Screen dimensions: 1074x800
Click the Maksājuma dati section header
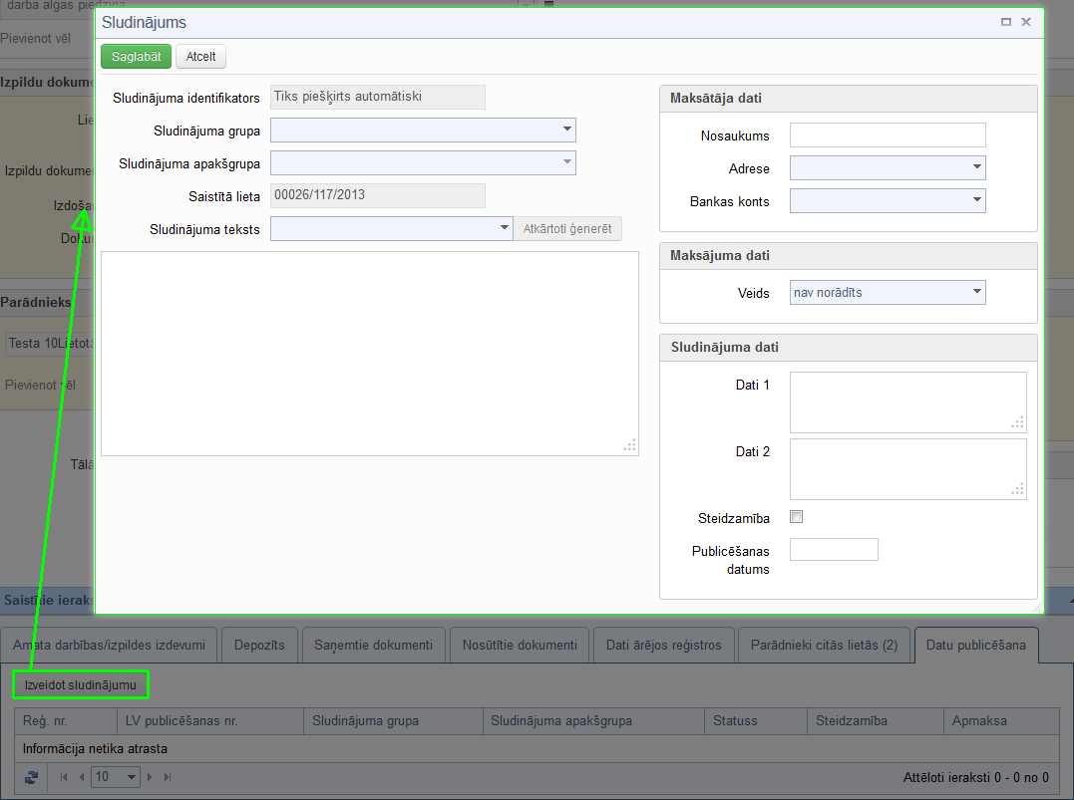tap(848, 256)
